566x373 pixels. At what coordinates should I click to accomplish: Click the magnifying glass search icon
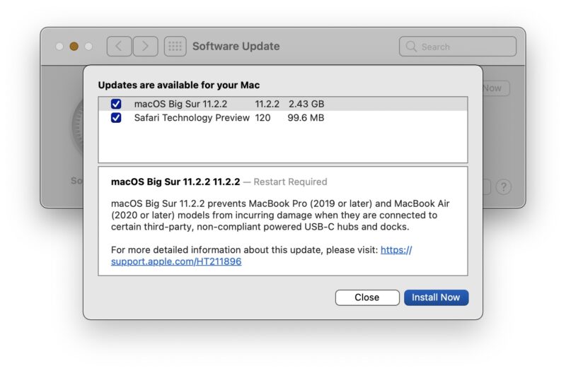tap(411, 47)
